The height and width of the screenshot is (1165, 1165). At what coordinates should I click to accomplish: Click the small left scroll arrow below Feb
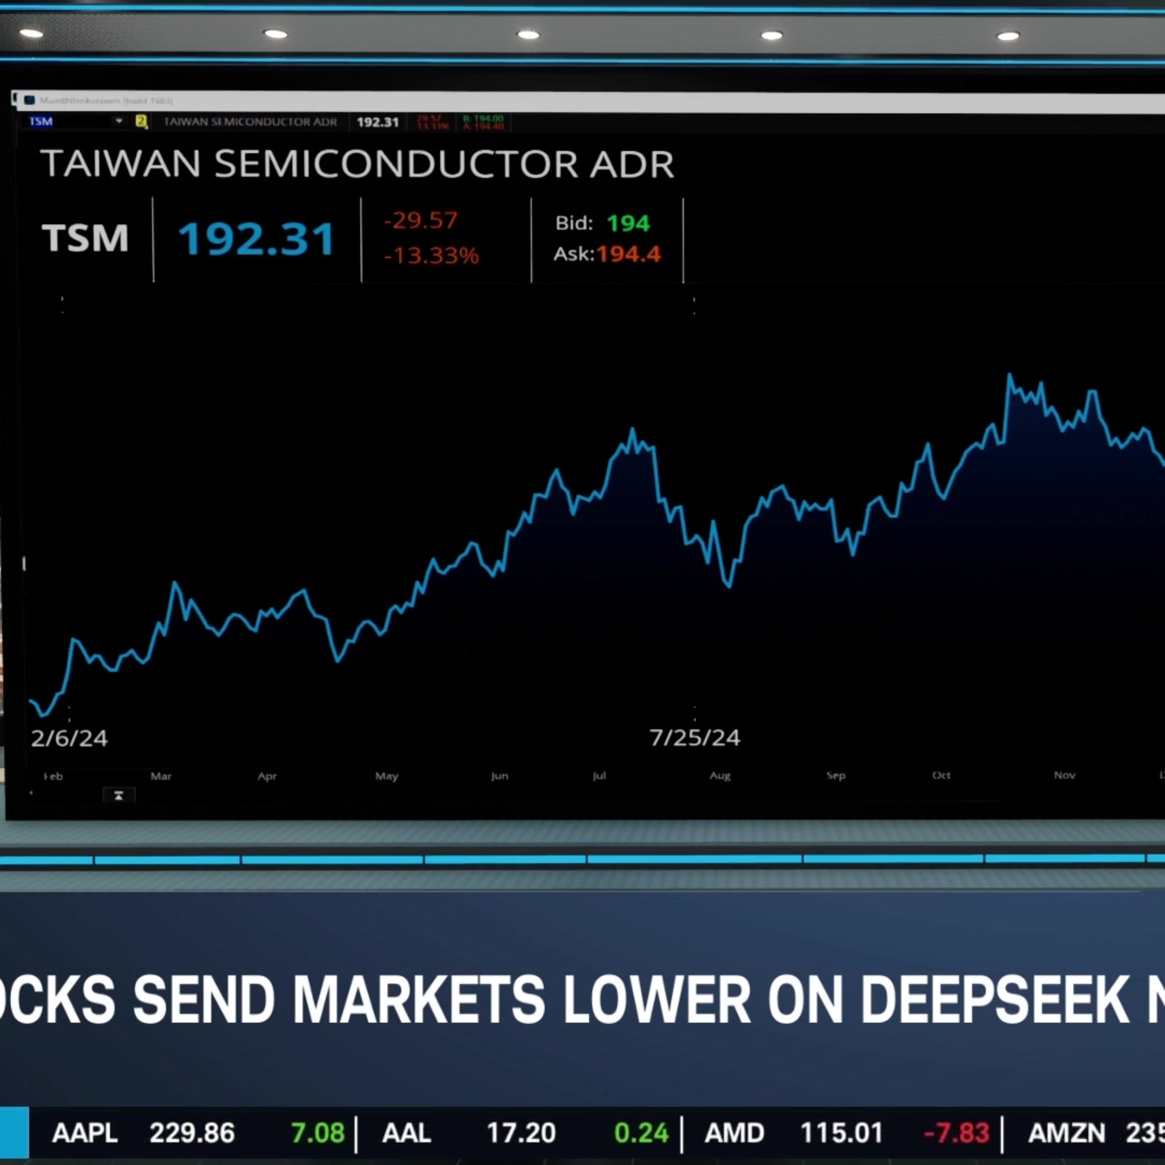[x=31, y=793]
